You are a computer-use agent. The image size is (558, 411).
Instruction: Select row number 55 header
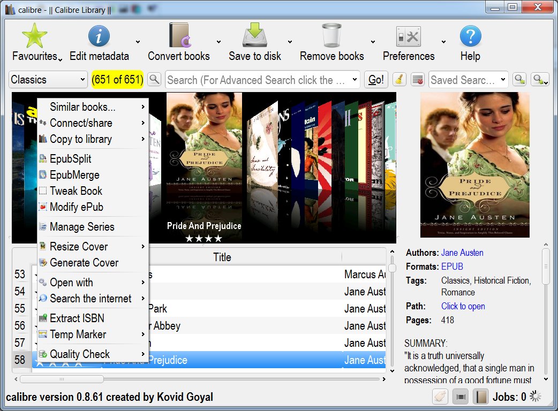[x=20, y=308]
